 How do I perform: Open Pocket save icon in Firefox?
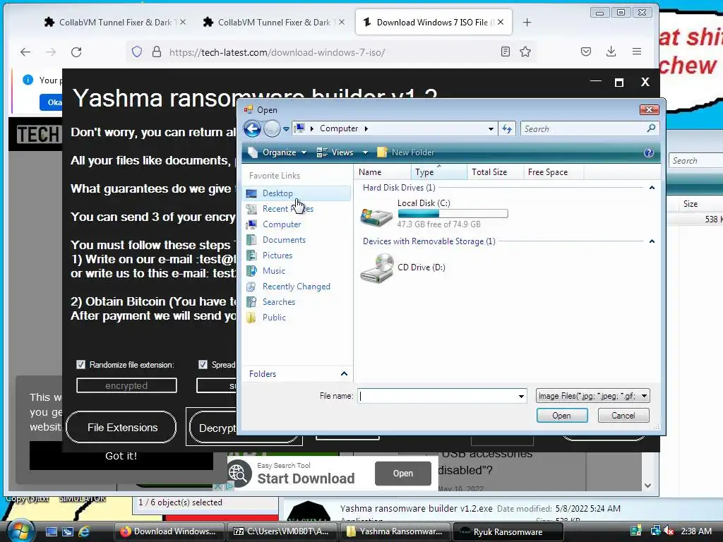(x=585, y=52)
